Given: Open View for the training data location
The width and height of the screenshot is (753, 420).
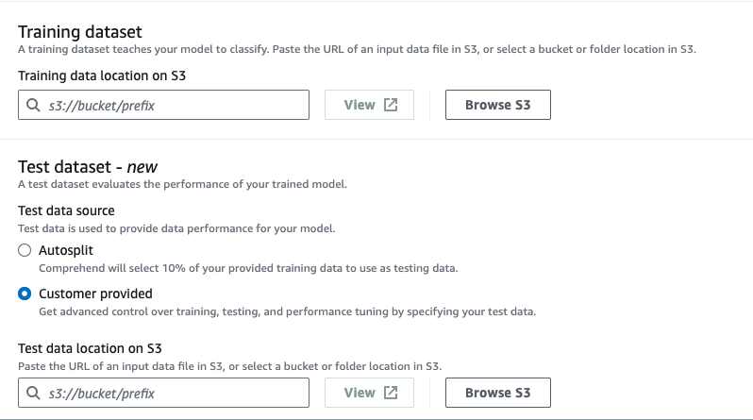Looking at the screenshot, I should (370, 106).
